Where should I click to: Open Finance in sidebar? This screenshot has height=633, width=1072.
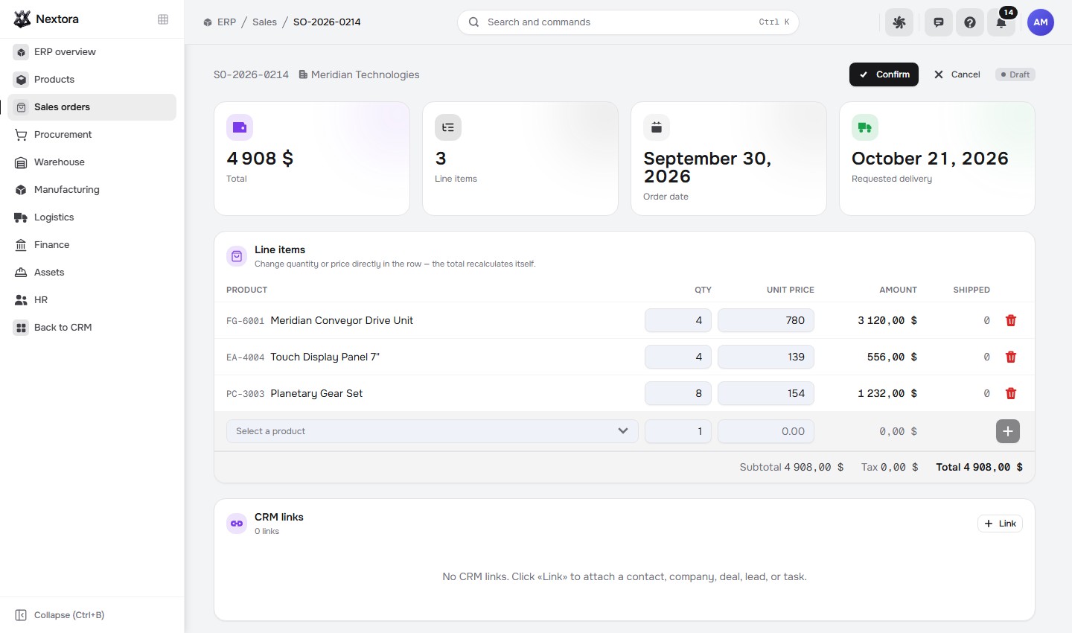92,245
